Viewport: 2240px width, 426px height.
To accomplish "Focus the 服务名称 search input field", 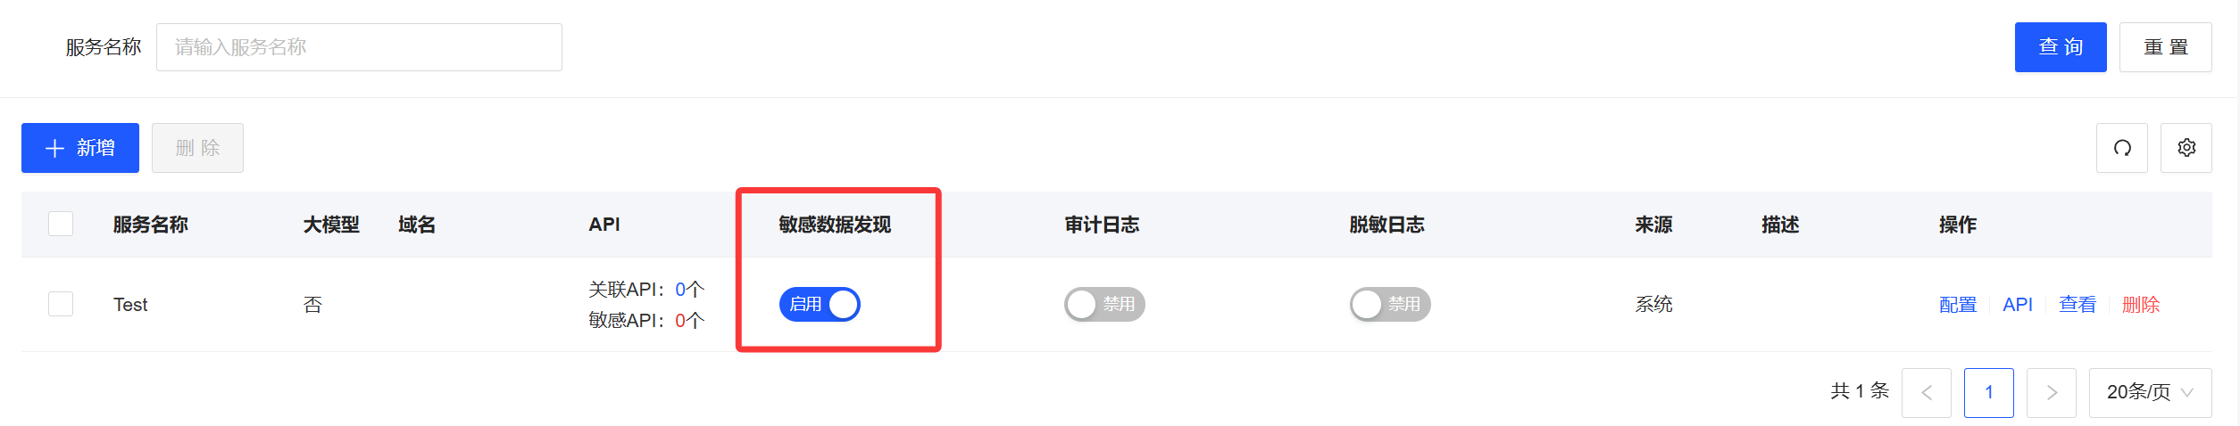I will 359,47.
